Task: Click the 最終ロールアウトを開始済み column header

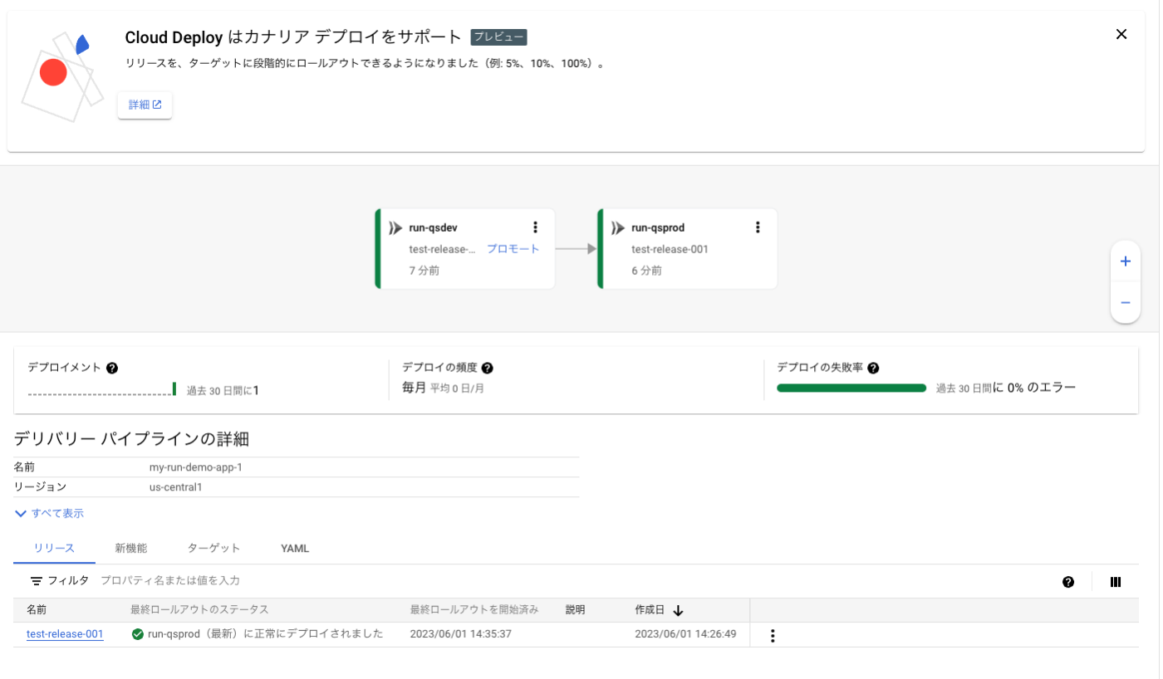Action: click(474, 609)
